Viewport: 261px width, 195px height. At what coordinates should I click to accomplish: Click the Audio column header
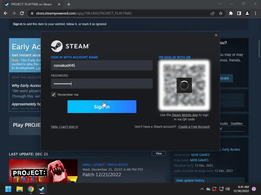[224, 124]
